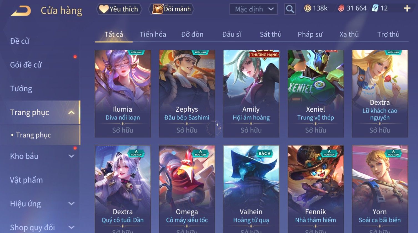Click the gold coin currency icon

(x=308, y=9)
